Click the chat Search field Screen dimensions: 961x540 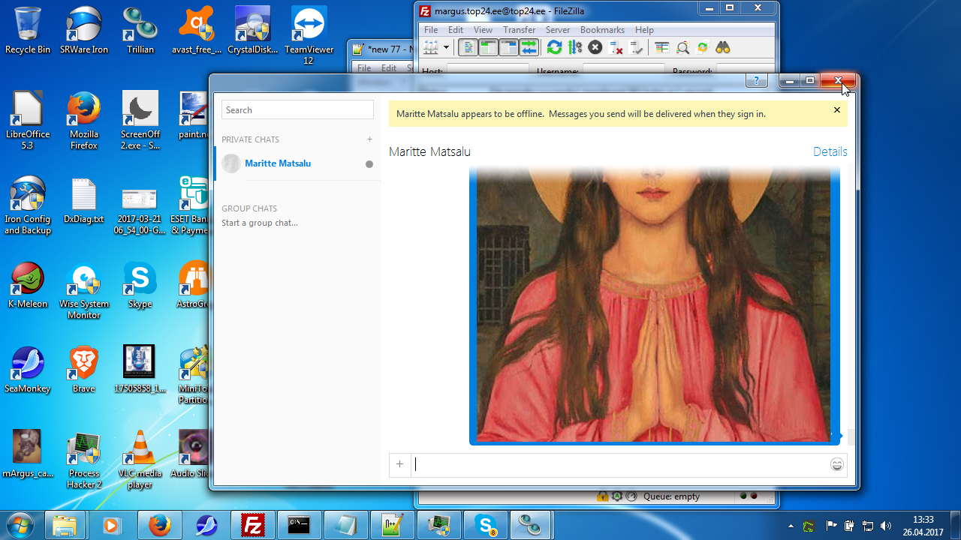[x=297, y=109]
